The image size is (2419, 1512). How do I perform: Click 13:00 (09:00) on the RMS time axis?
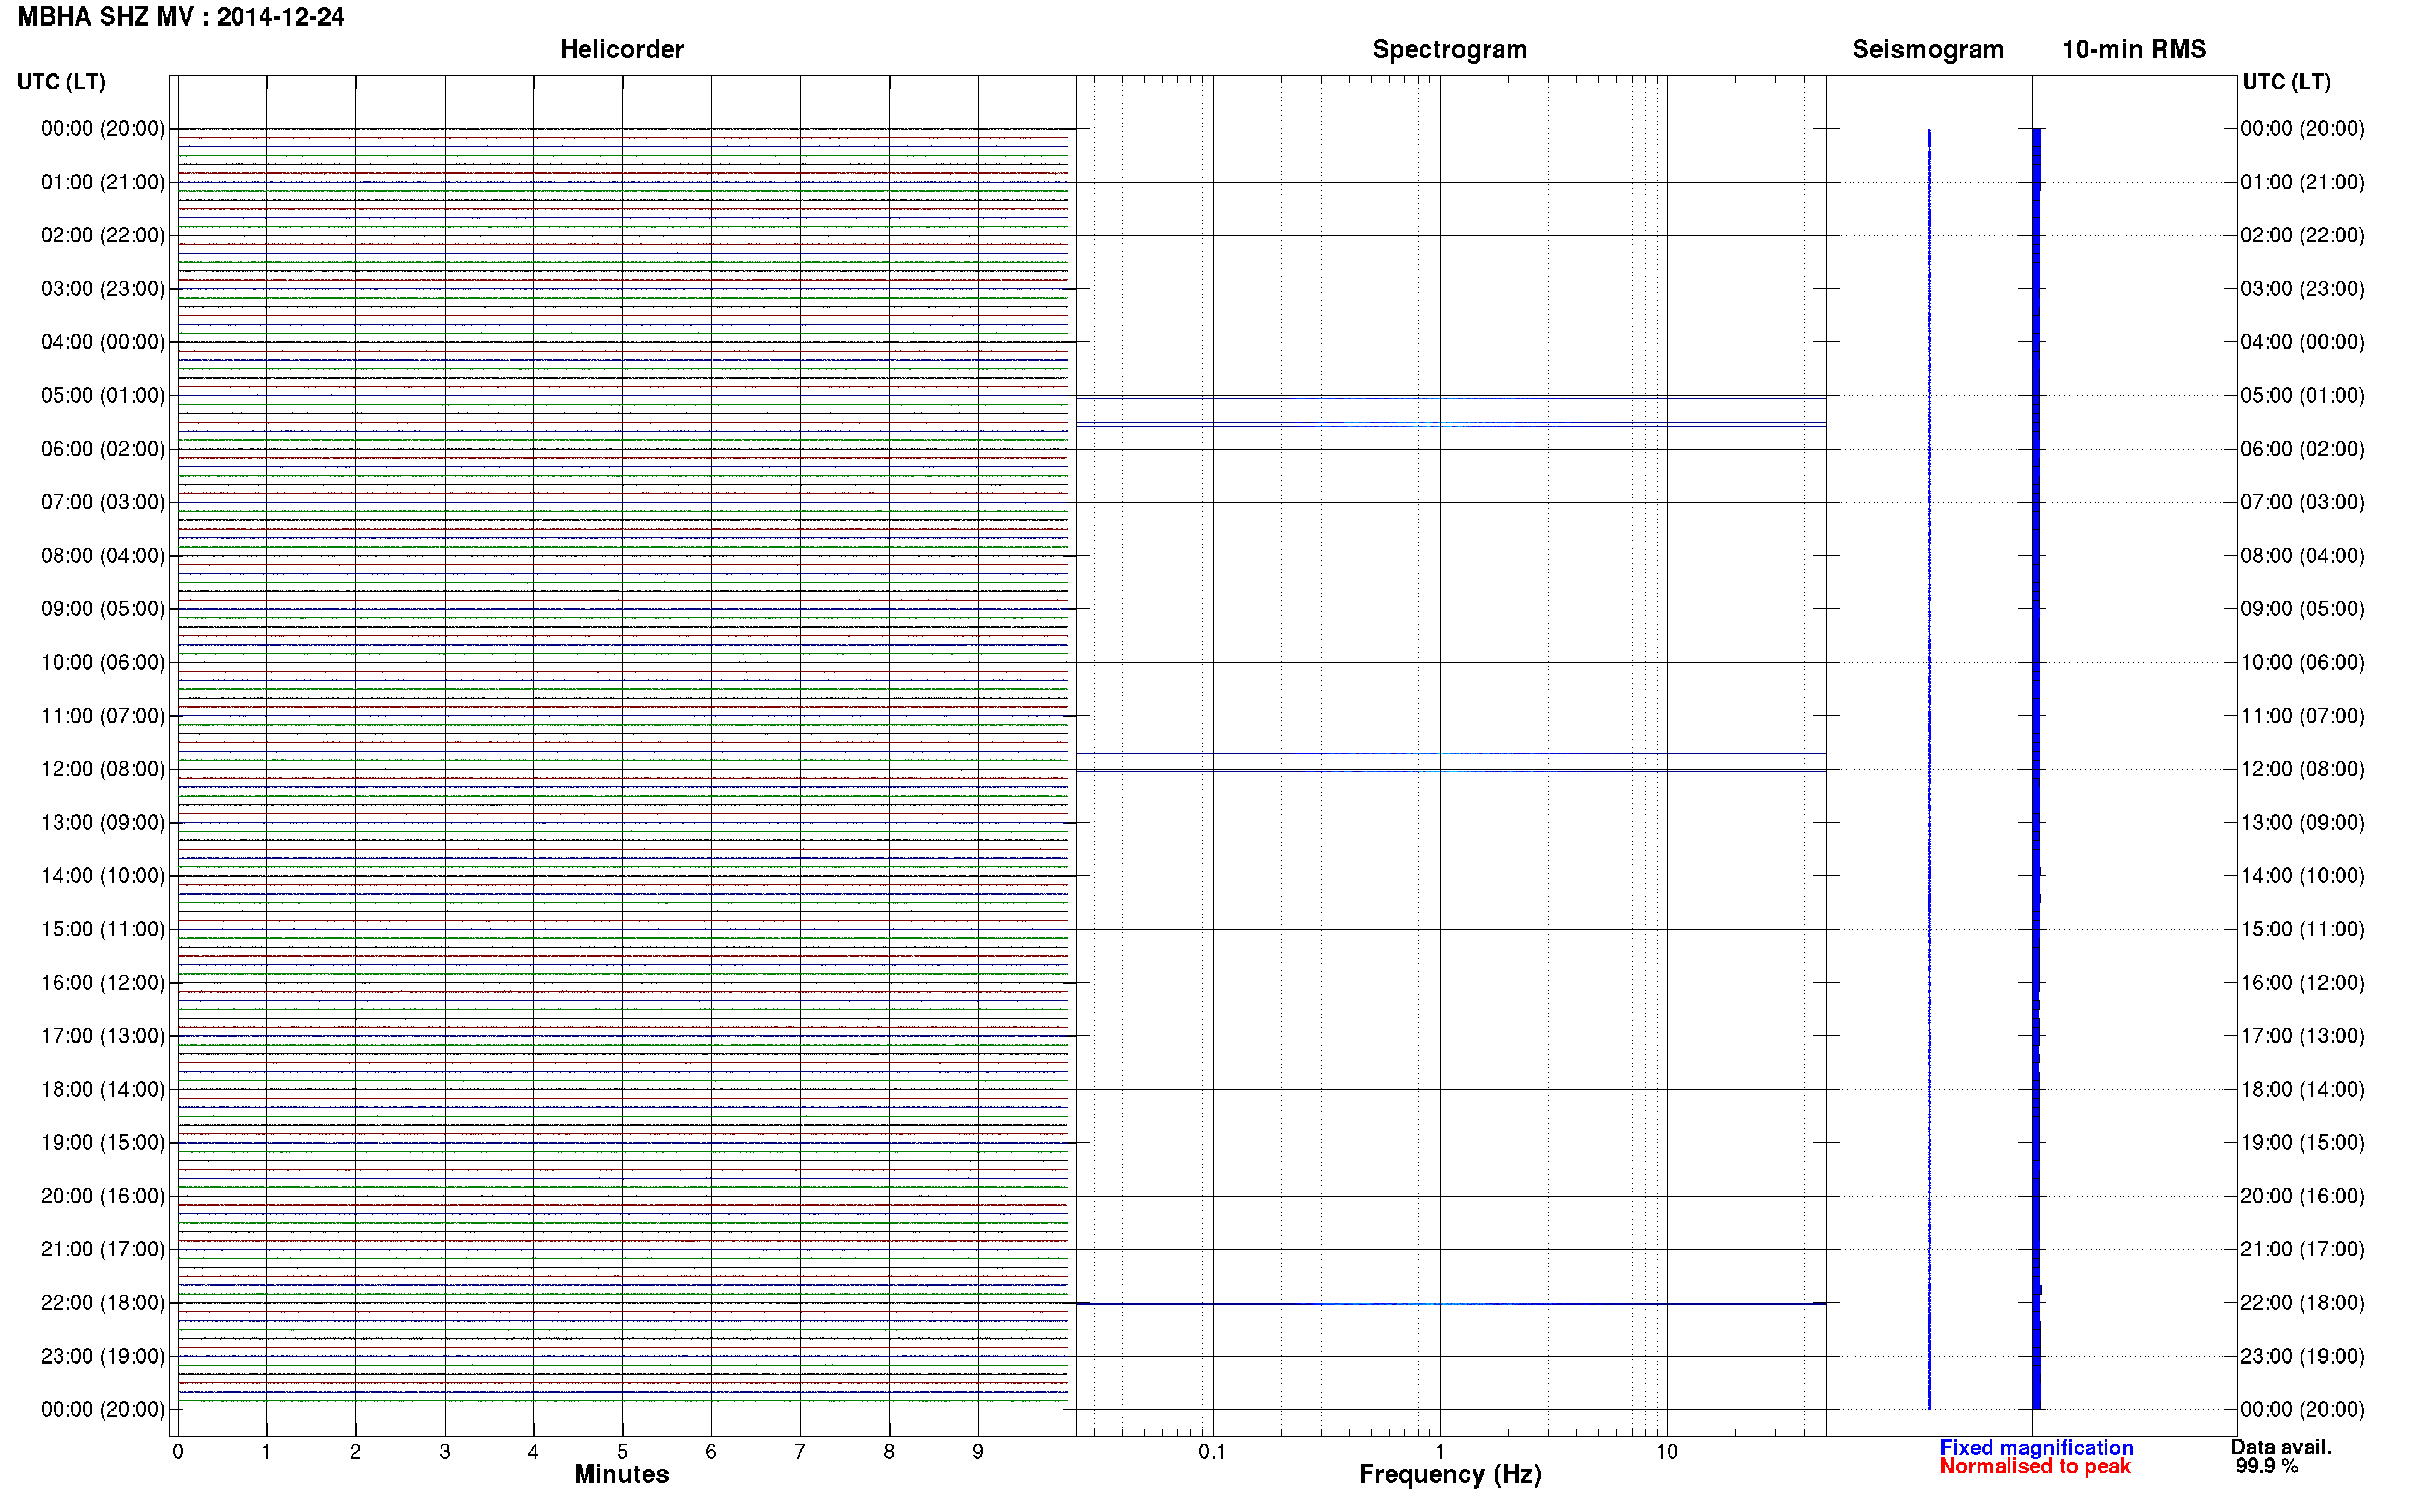coord(2302,822)
